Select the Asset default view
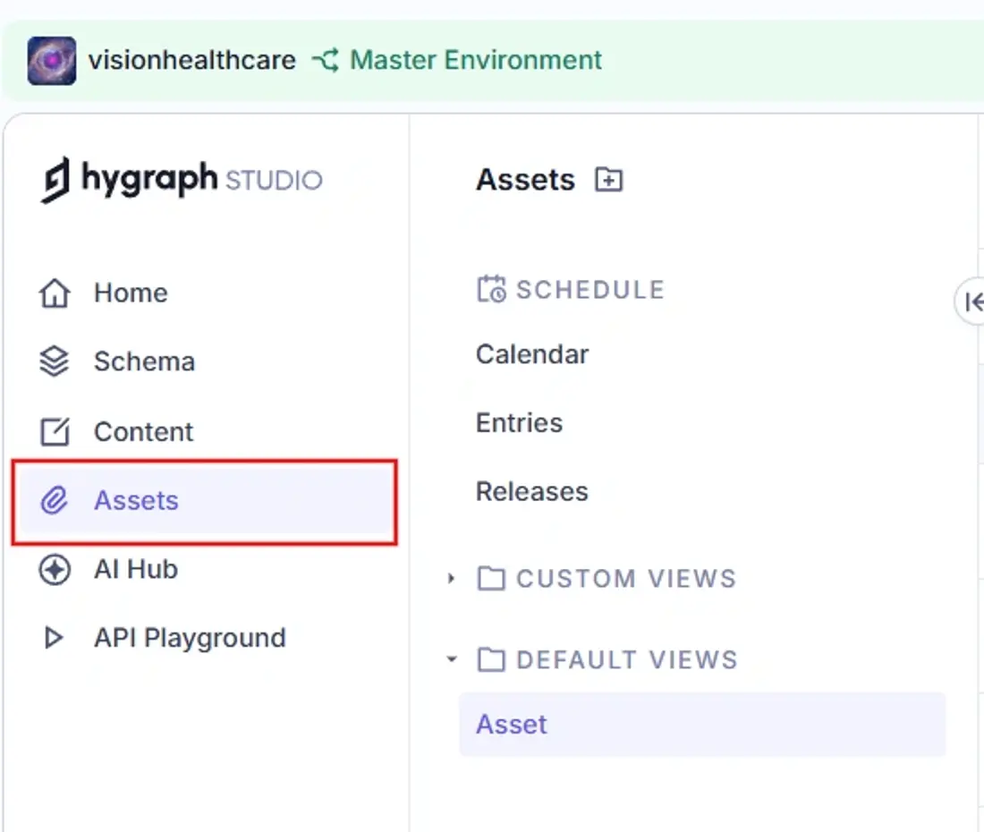This screenshot has height=832, width=984. coord(702,725)
